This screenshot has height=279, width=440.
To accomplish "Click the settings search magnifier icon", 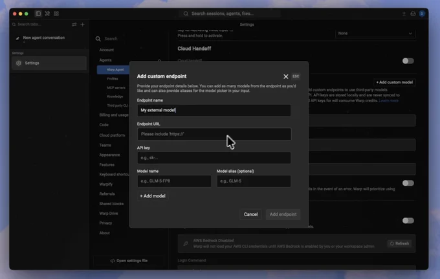I will (x=98, y=39).
